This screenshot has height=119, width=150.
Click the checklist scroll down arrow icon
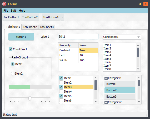96,102
